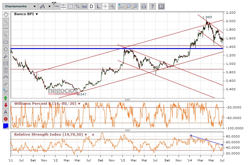Zoom out with the magnifier minus icon

pos(128,6)
